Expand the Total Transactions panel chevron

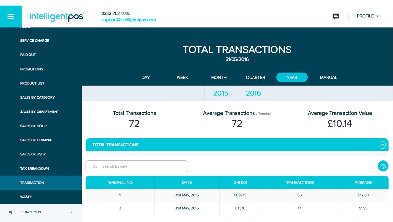pyautogui.click(x=382, y=145)
